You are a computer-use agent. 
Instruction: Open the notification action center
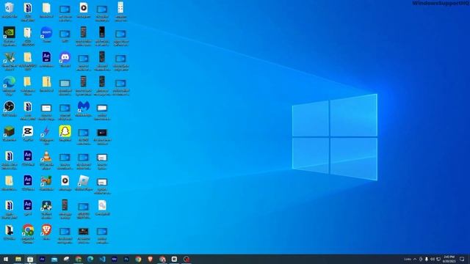(x=463, y=259)
